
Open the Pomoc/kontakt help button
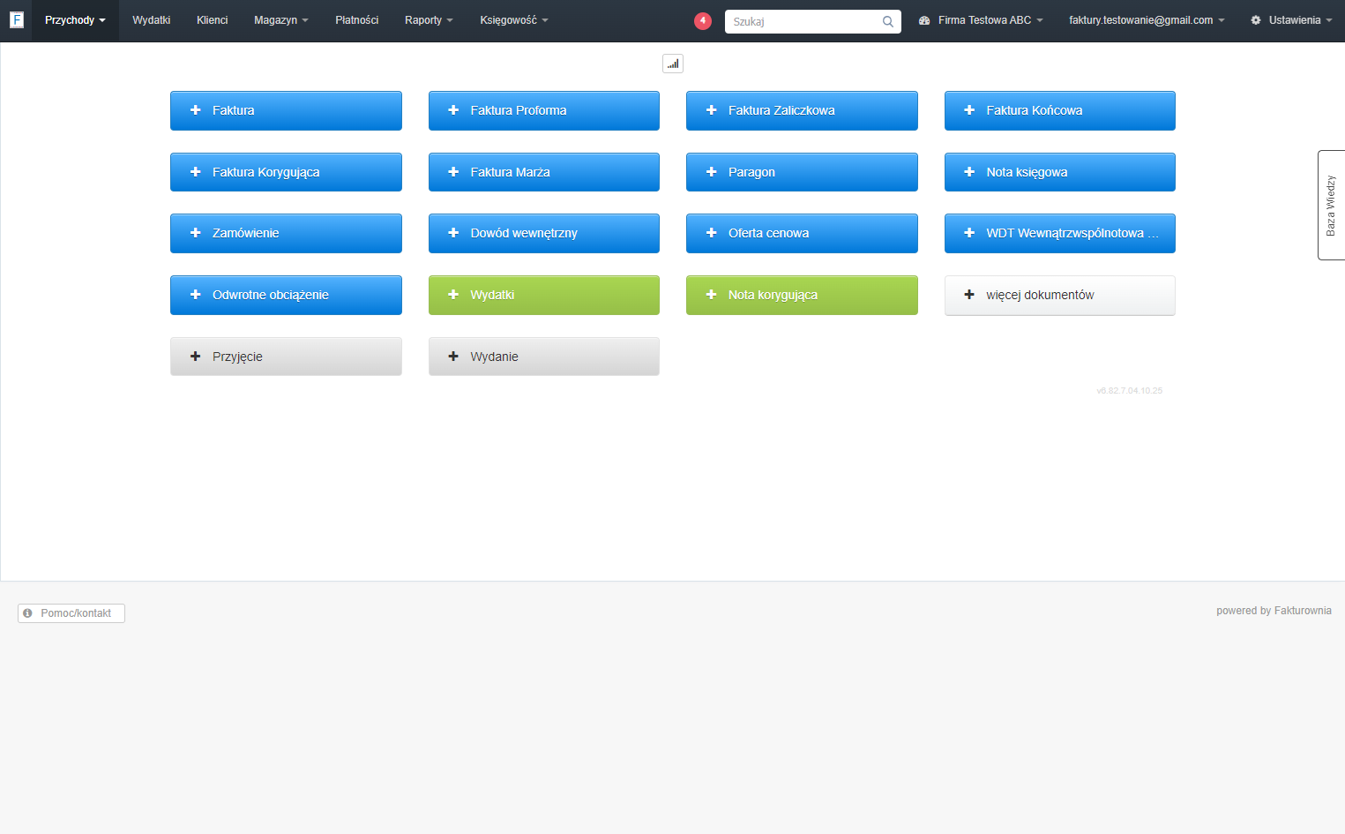[71, 613]
